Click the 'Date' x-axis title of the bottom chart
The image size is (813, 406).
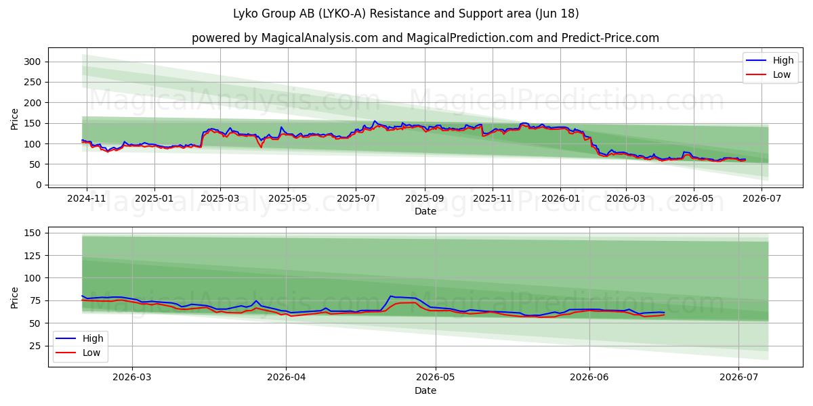tap(425, 390)
